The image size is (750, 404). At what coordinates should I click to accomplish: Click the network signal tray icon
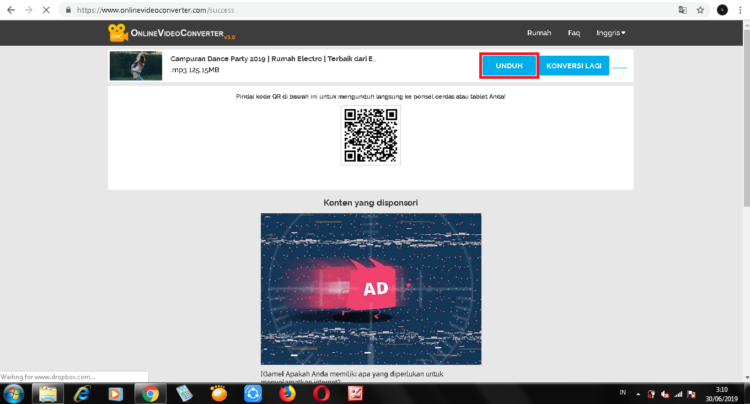point(678,394)
